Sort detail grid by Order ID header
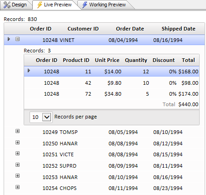 point(46,60)
